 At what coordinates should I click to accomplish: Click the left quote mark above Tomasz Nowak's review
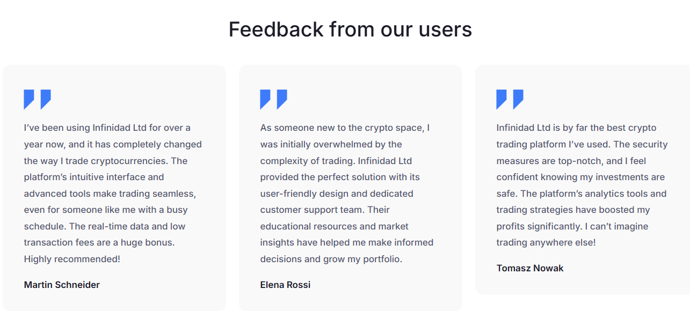tap(502, 99)
